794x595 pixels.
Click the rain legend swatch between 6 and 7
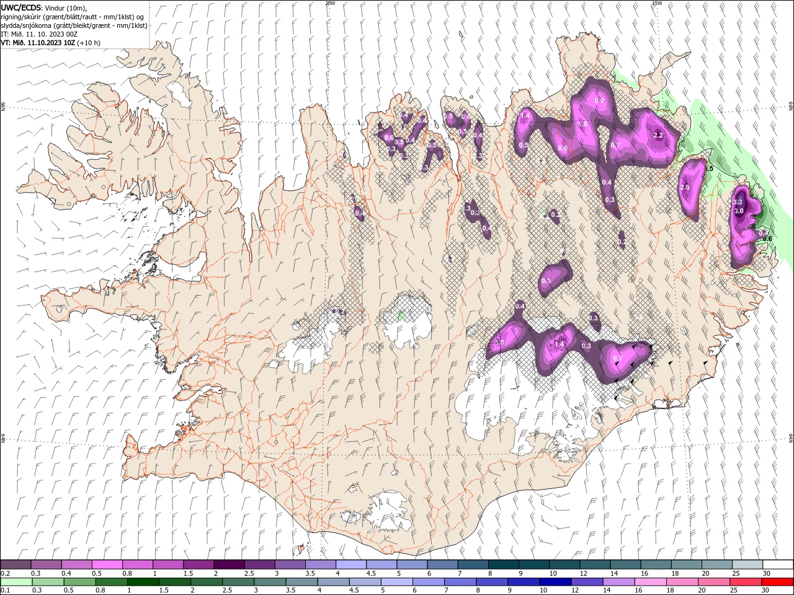click(428, 582)
